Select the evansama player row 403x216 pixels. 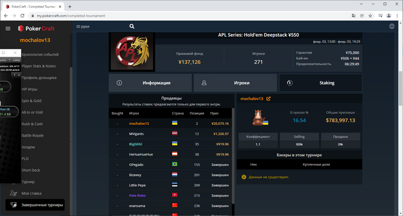click(x=170, y=206)
